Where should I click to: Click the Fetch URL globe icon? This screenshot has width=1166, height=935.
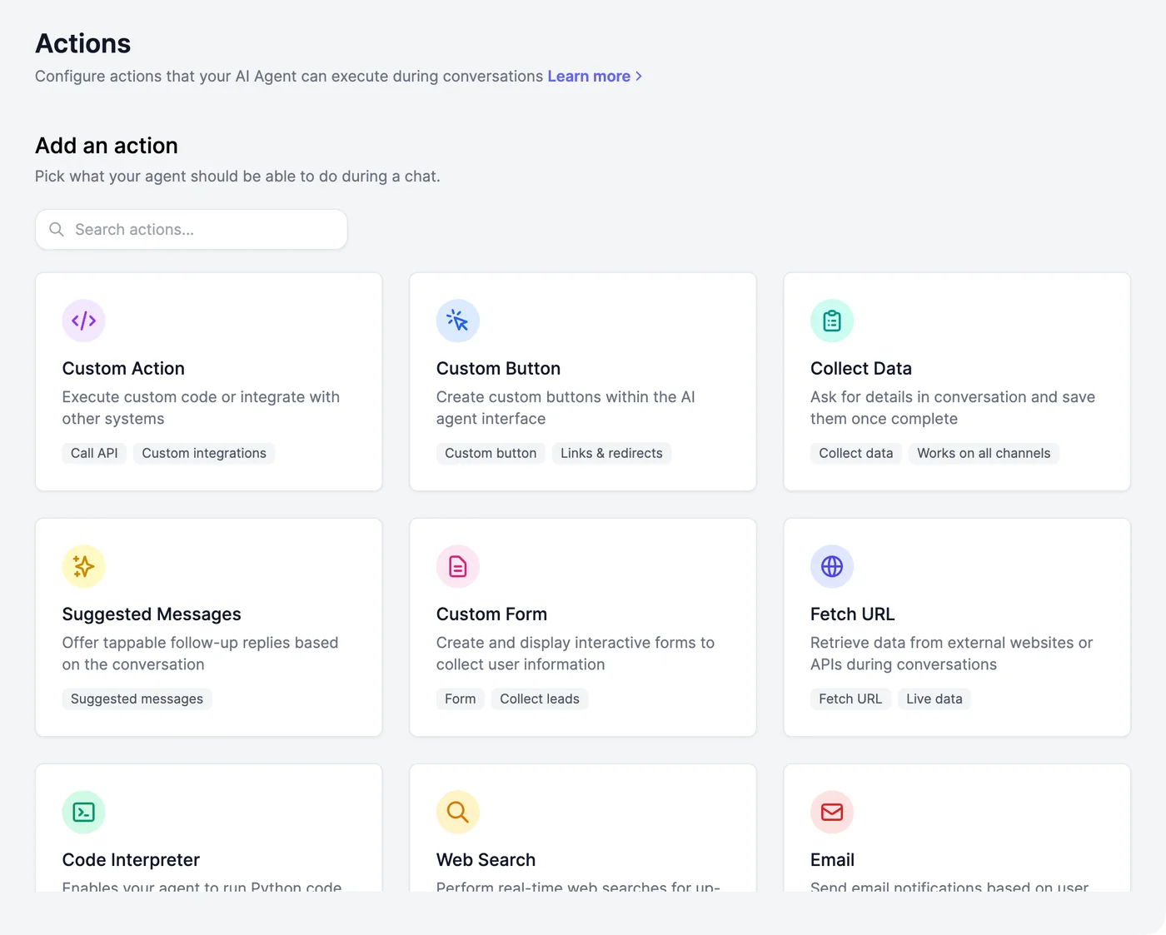(x=831, y=566)
